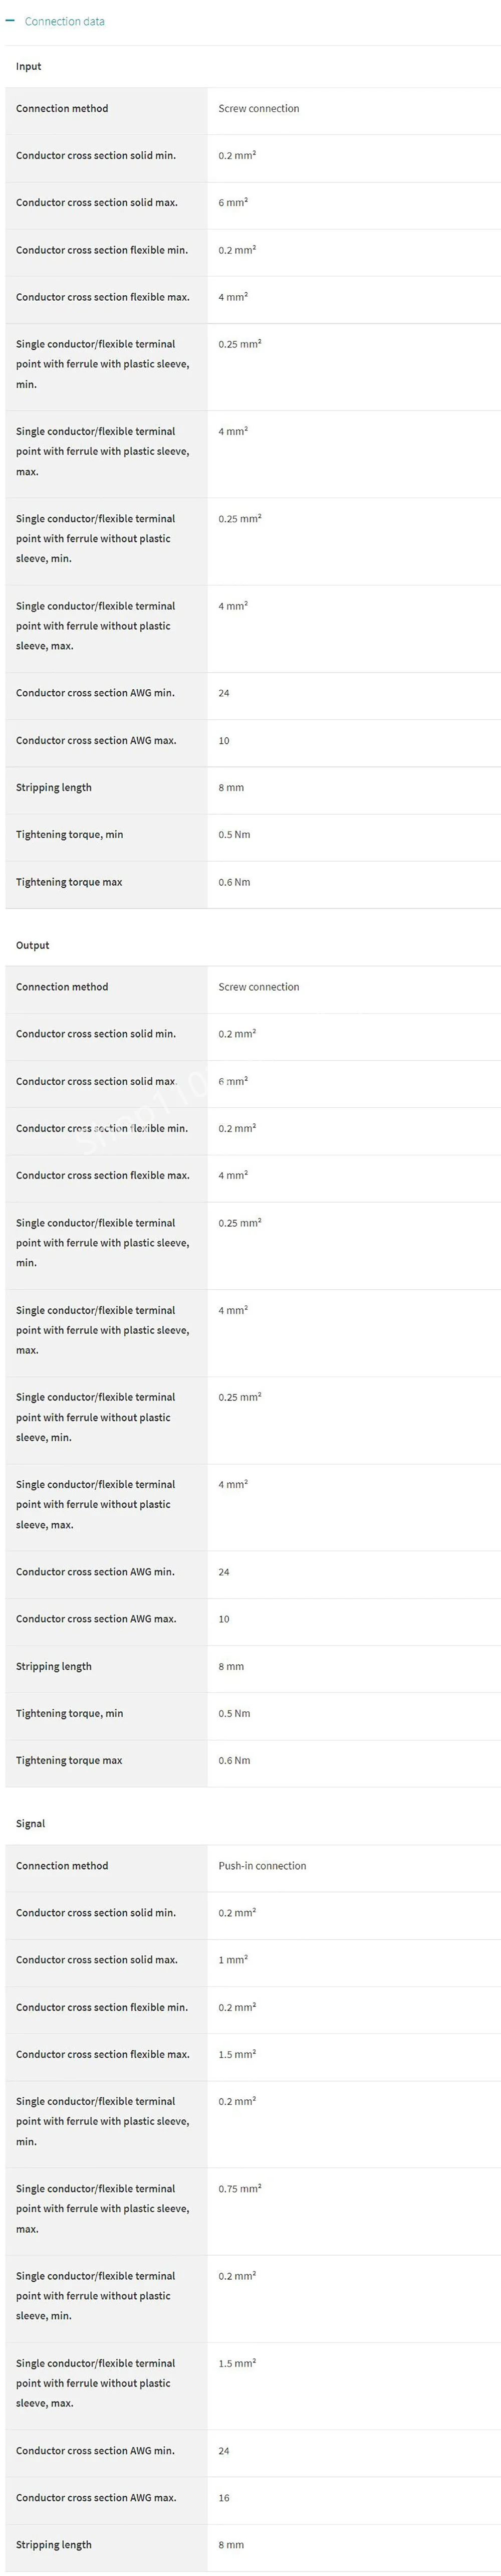Image resolution: width=501 pixels, height=2576 pixels.
Task: Select the Input section heading
Action: (29, 66)
